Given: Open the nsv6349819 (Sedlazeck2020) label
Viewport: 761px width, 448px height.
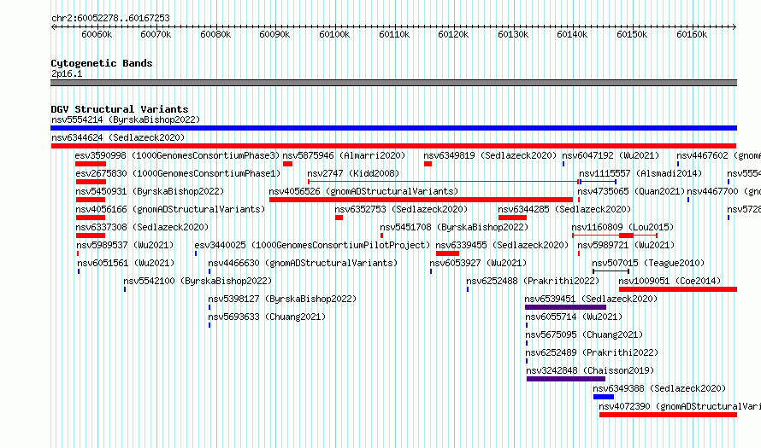Looking at the screenshot, I should pos(490,155).
